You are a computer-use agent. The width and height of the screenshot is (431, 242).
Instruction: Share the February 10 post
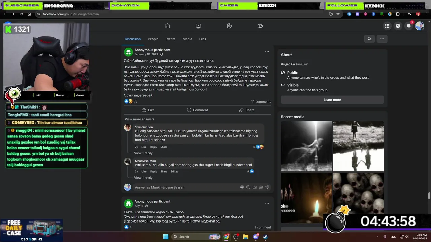(246, 110)
